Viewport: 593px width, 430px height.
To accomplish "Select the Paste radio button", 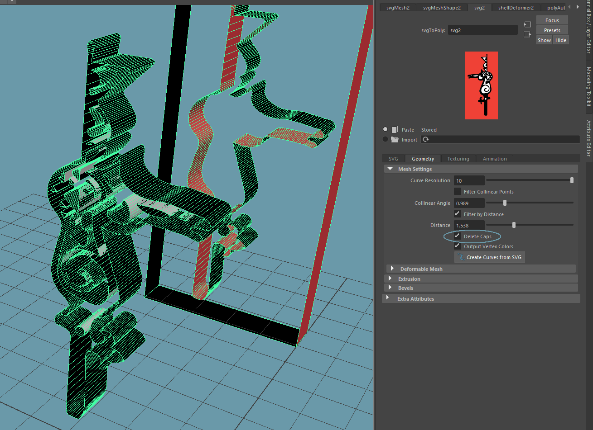I will pos(386,129).
